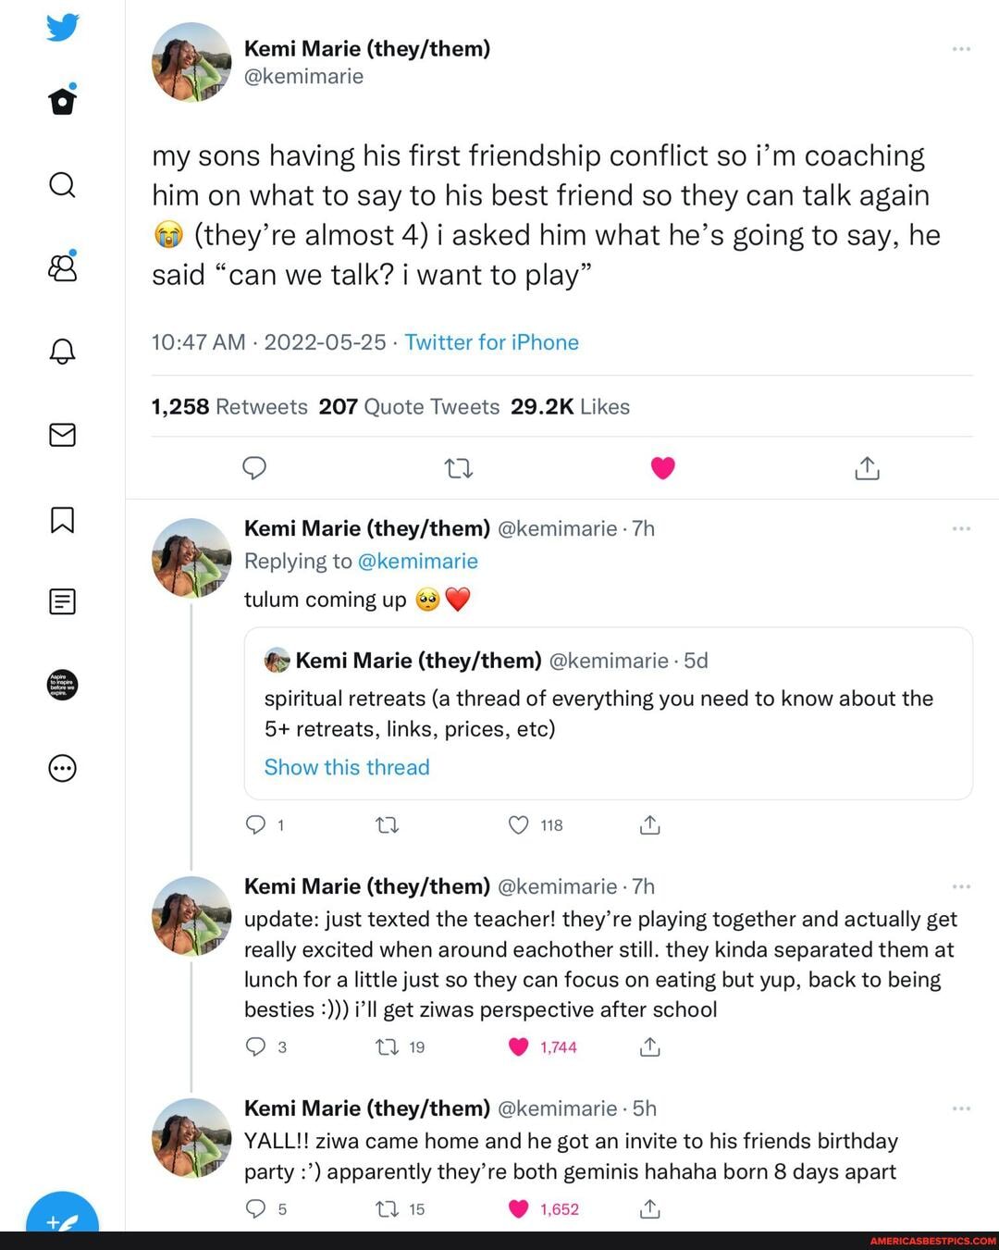This screenshot has width=999, height=1250.
Task: Open the Home timeline
Action: point(62,102)
